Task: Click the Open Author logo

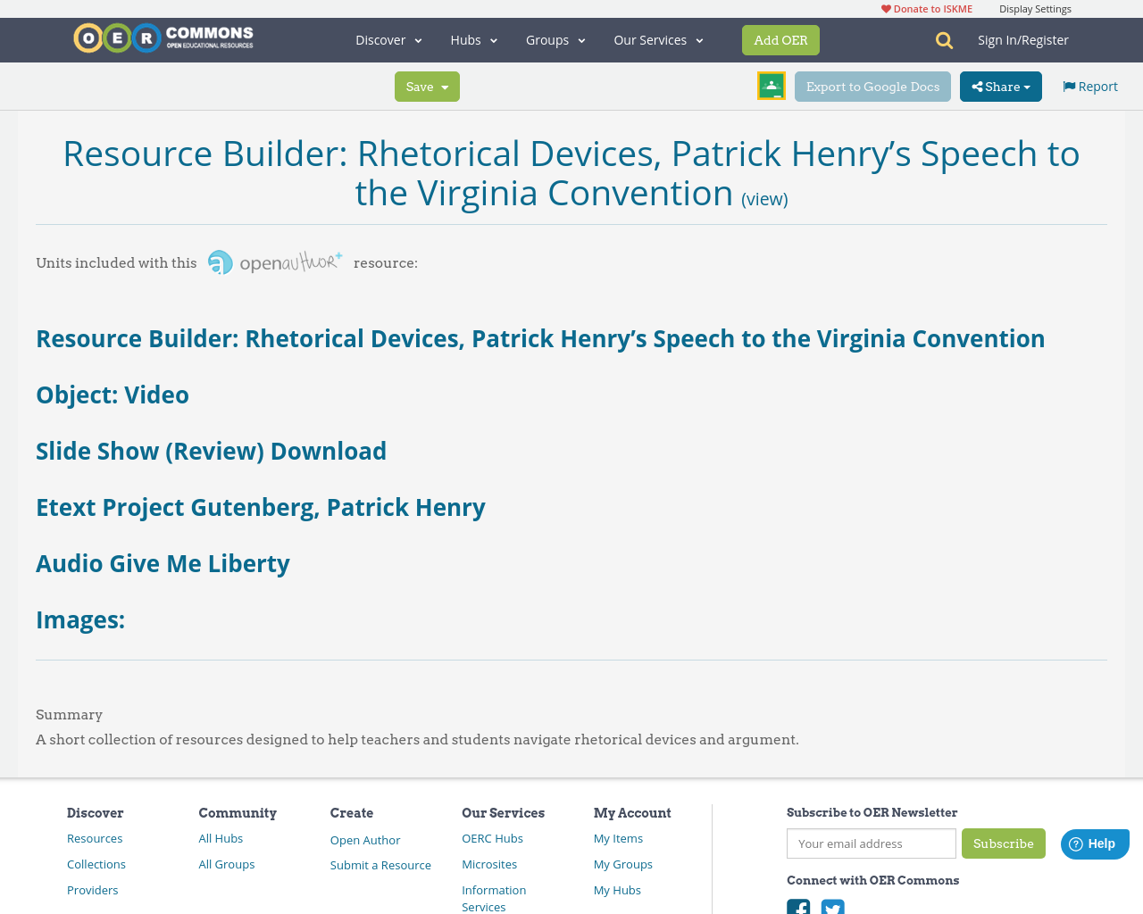Action: click(x=273, y=261)
